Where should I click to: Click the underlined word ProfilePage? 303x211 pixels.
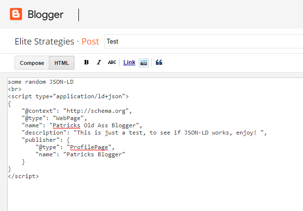click(x=89, y=147)
